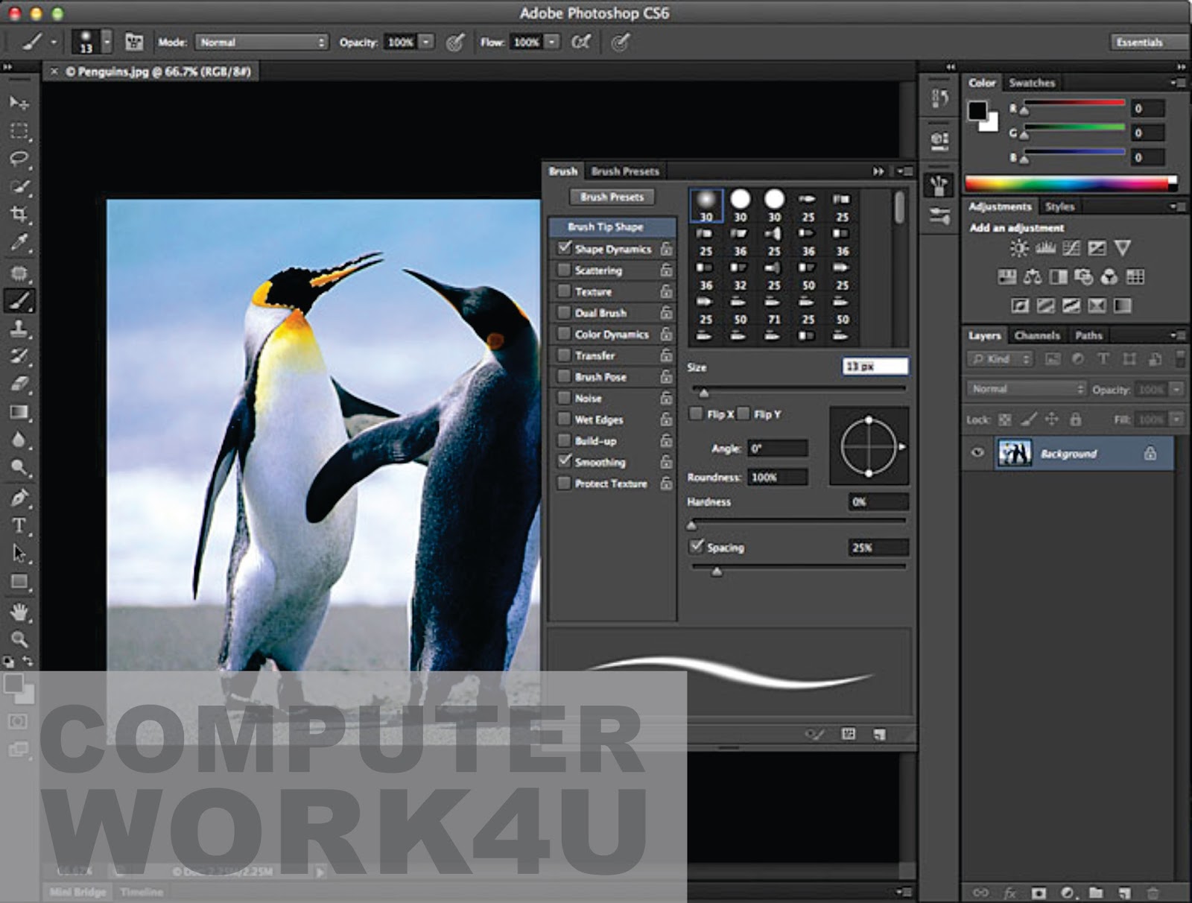Open the Opacity dropdown arrow in options bar
Image resolution: width=1192 pixels, height=903 pixels.
(426, 42)
